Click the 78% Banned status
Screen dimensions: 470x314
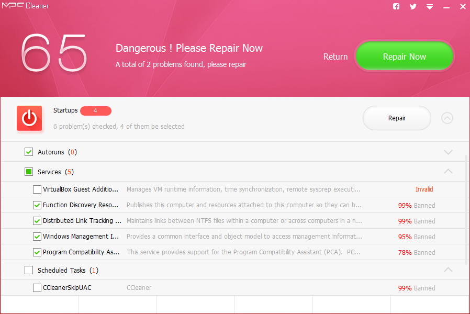[416, 253]
